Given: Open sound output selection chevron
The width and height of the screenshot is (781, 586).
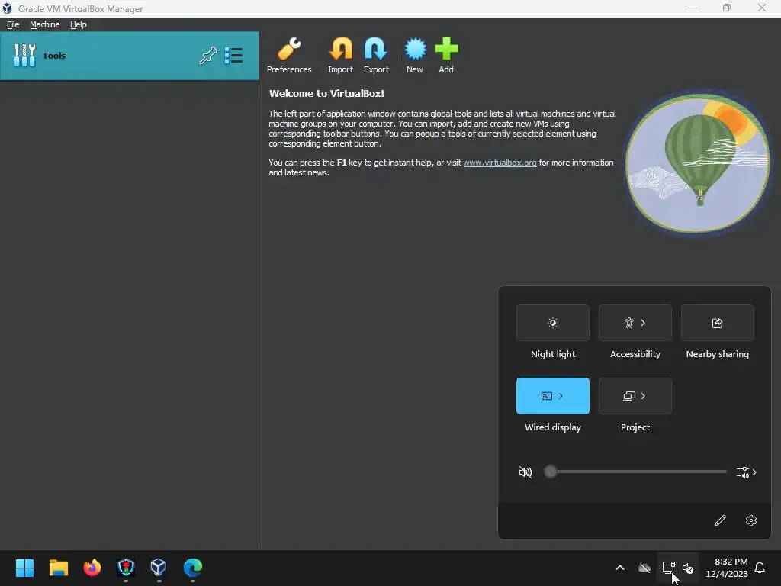Looking at the screenshot, I should (x=747, y=472).
